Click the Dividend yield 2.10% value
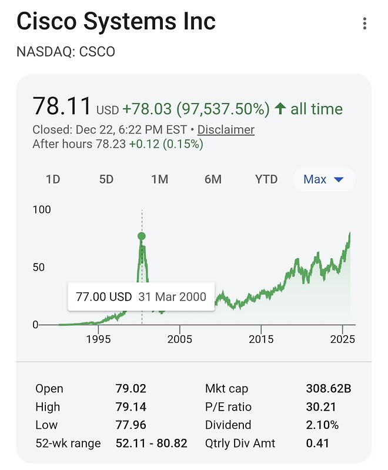This screenshot has width=388, height=470. pos(322,425)
